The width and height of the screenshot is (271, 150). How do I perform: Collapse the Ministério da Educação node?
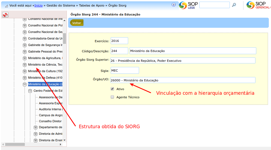pyautogui.click(x=25, y=84)
